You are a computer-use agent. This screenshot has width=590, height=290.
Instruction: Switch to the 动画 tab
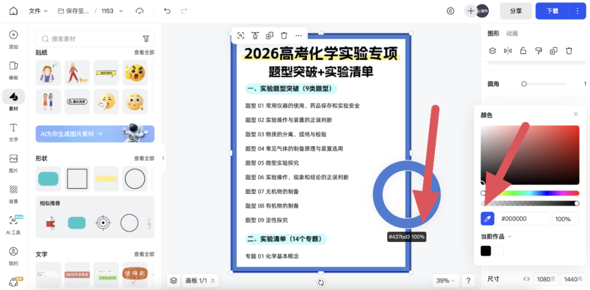(512, 33)
